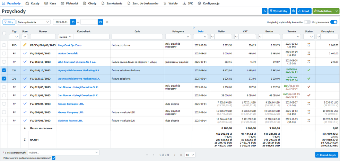Open calendar picker for start date 2025-01-01
The height and width of the screenshot is (161, 340).
tap(73, 22)
